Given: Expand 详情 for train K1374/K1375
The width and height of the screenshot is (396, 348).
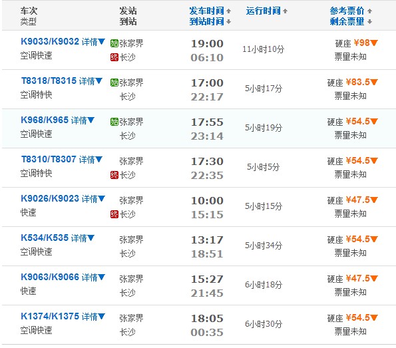Looking at the screenshot, I should (93, 317).
